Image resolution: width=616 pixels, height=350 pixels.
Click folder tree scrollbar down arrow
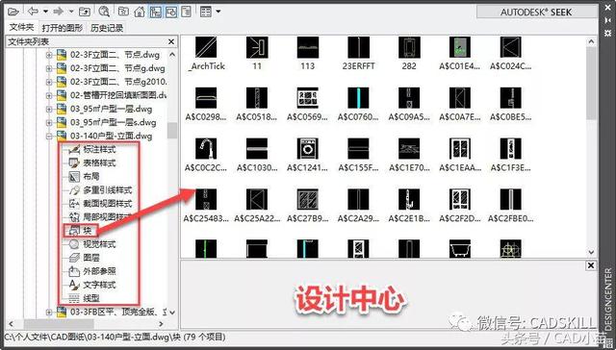point(172,312)
